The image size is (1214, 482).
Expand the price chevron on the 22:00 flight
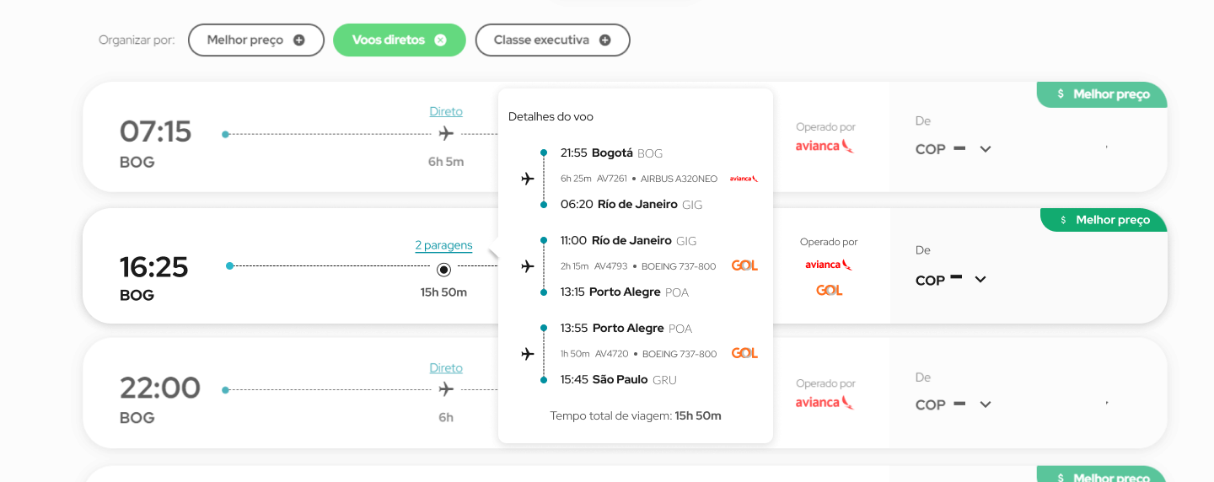point(985,404)
